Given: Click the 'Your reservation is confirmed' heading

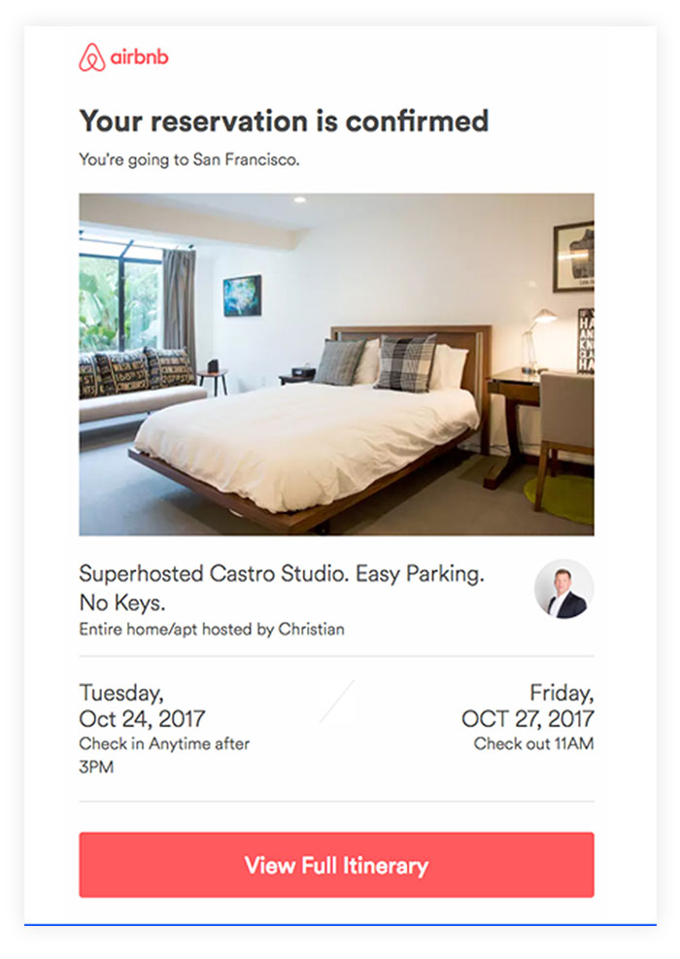Looking at the screenshot, I should pyautogui.click(x=286, y=120).
